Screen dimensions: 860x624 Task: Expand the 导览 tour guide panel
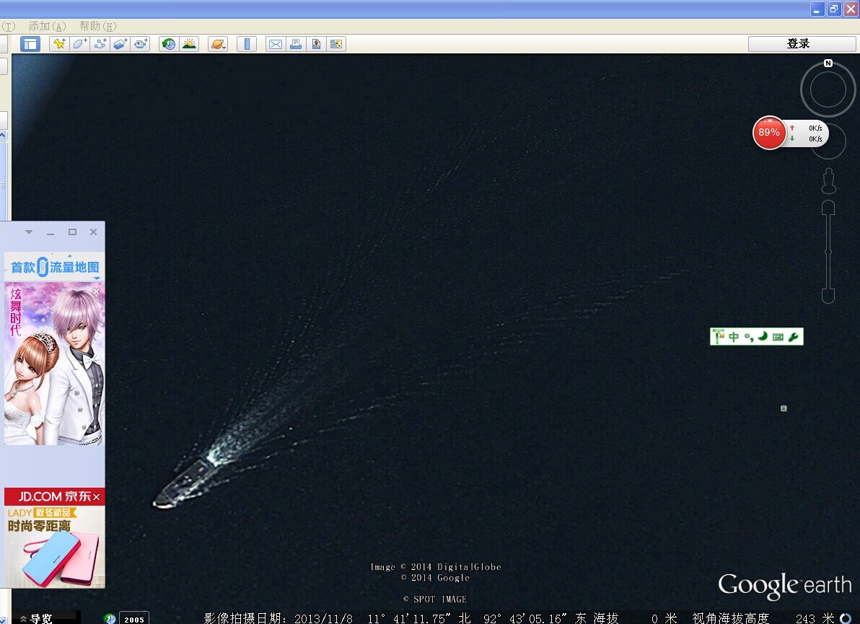(36, 618)
